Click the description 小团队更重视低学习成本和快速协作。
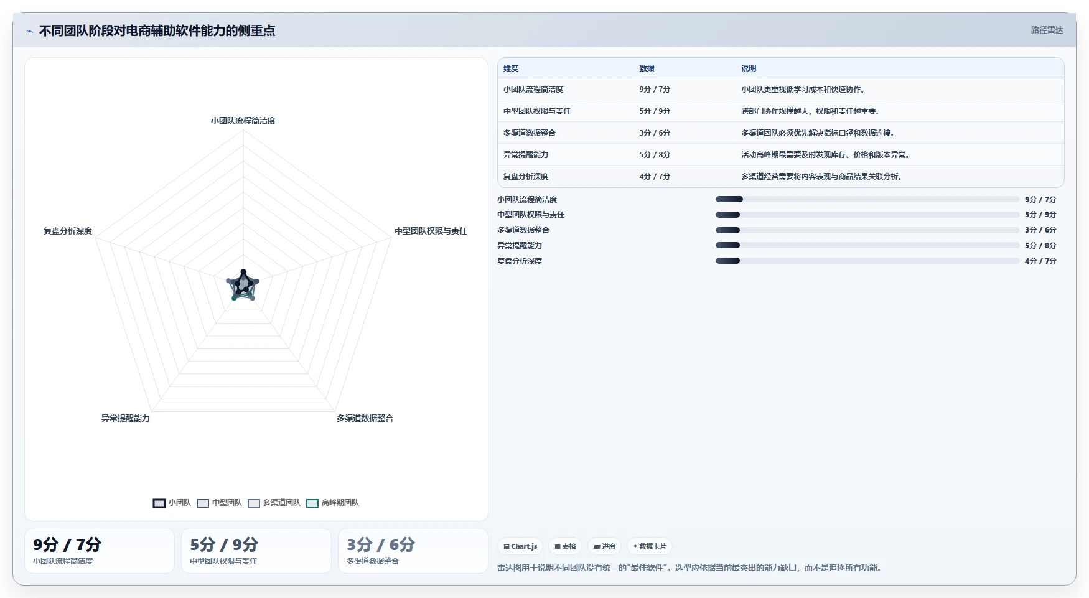The image size is (1089, 598). point(803,90)
